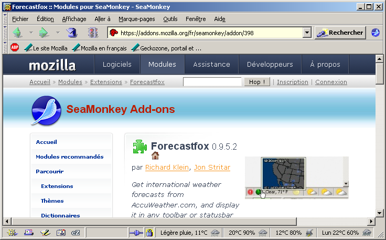Click the Légère pluie, 11°C weather entry
386x240 pixels.
point(189,232)
